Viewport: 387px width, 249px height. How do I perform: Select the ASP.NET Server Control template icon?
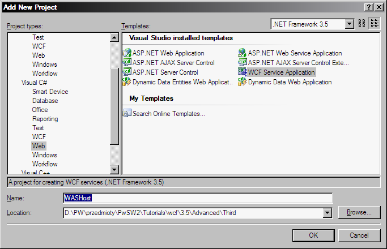(x=127, y=72)
